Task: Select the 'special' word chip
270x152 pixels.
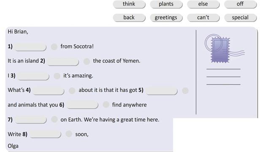Action: pos(240,18)
